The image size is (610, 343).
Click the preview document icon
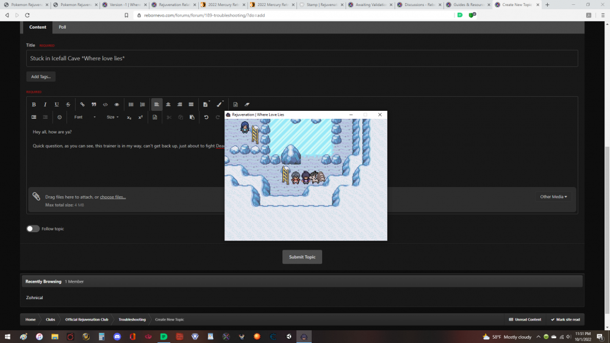[235, 105]
